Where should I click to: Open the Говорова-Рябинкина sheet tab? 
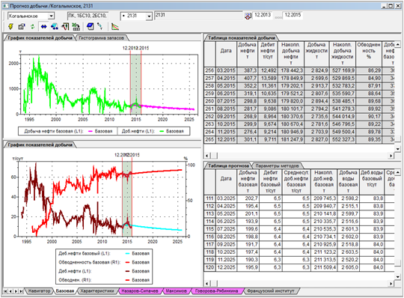tap(216, 291)
